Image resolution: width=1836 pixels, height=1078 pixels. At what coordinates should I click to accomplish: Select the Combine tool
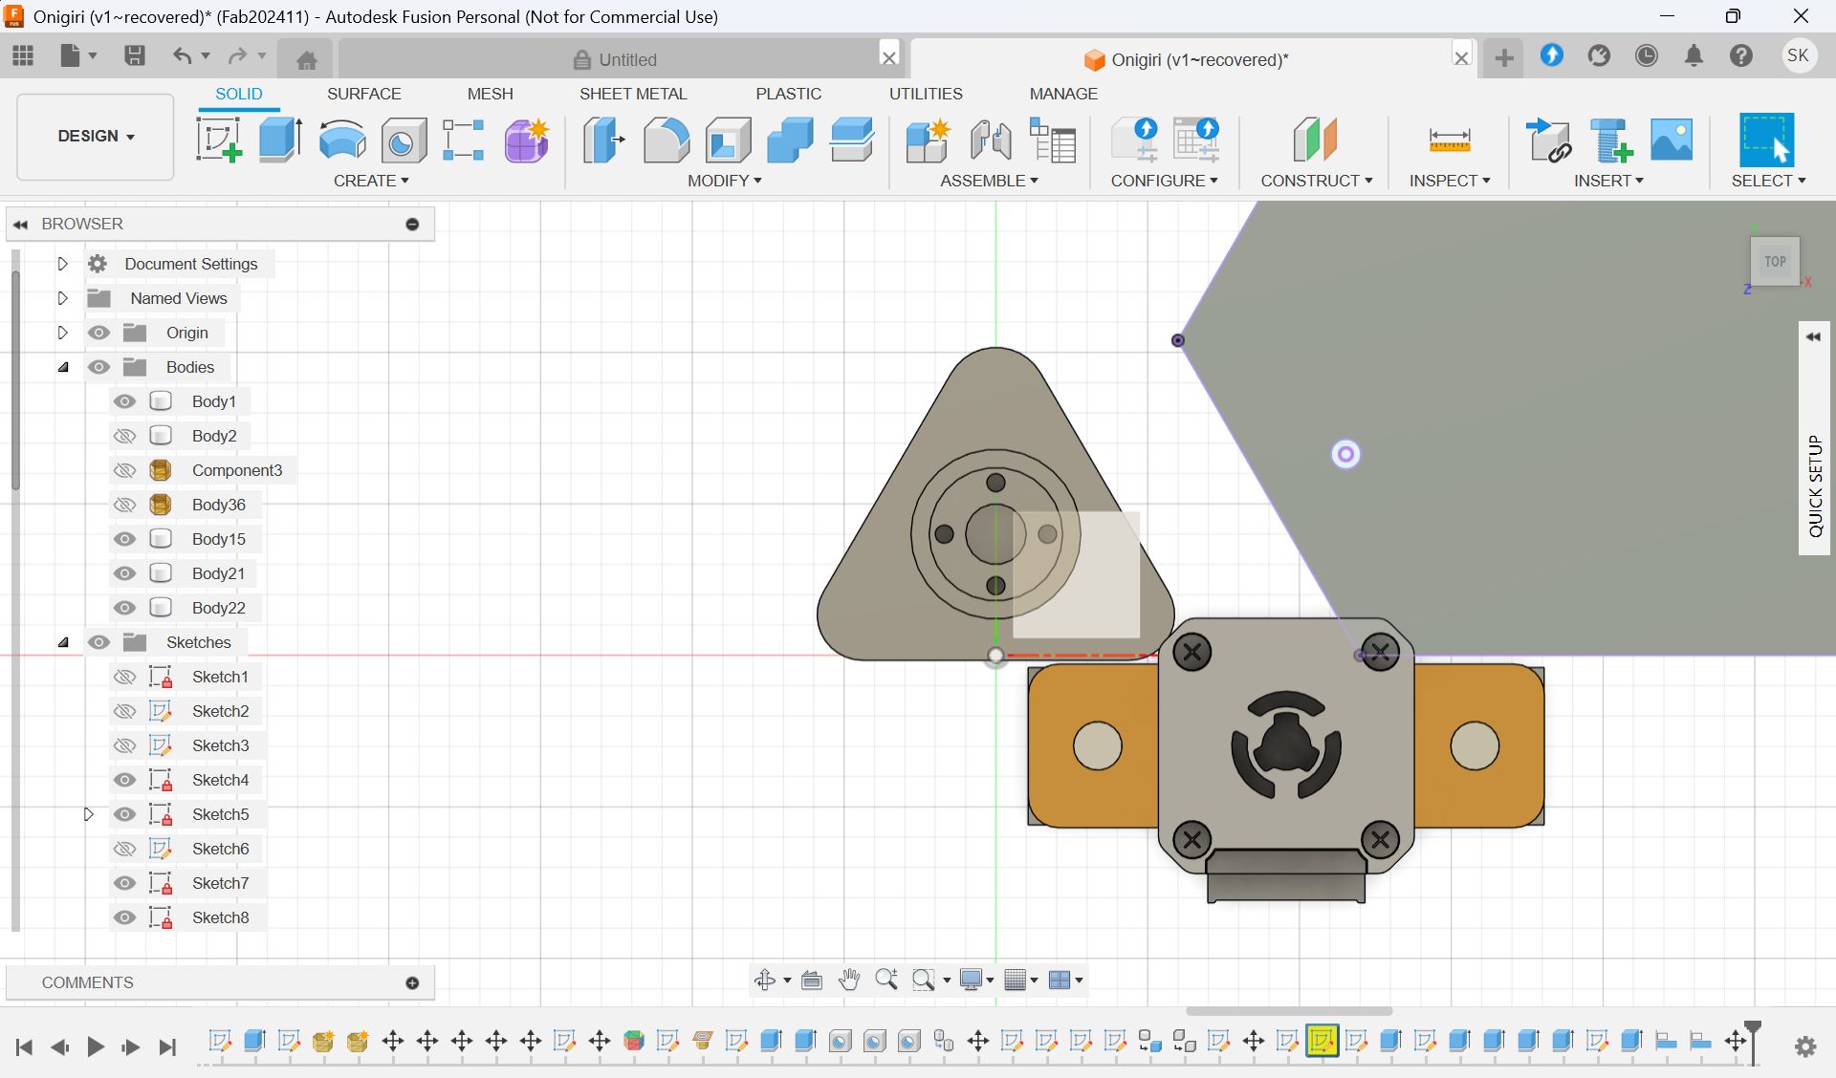(790, 140)
